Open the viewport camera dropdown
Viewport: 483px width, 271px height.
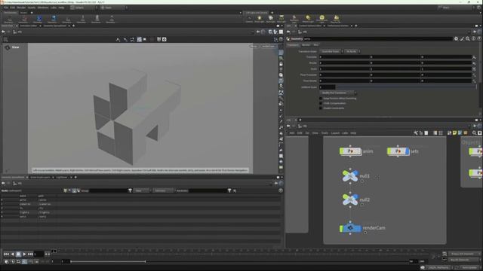tap(269, 46)
